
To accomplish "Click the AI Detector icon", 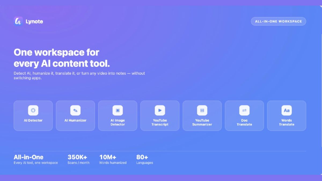I will (x=33, y=110).
